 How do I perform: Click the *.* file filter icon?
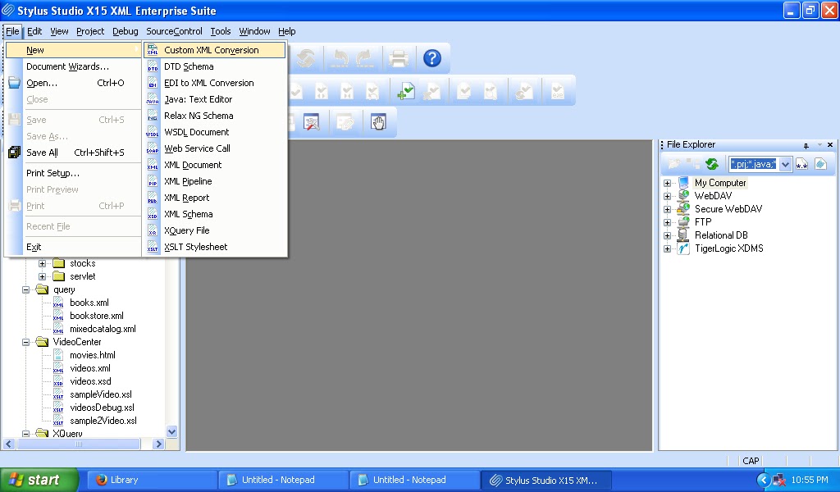point(801,164)
